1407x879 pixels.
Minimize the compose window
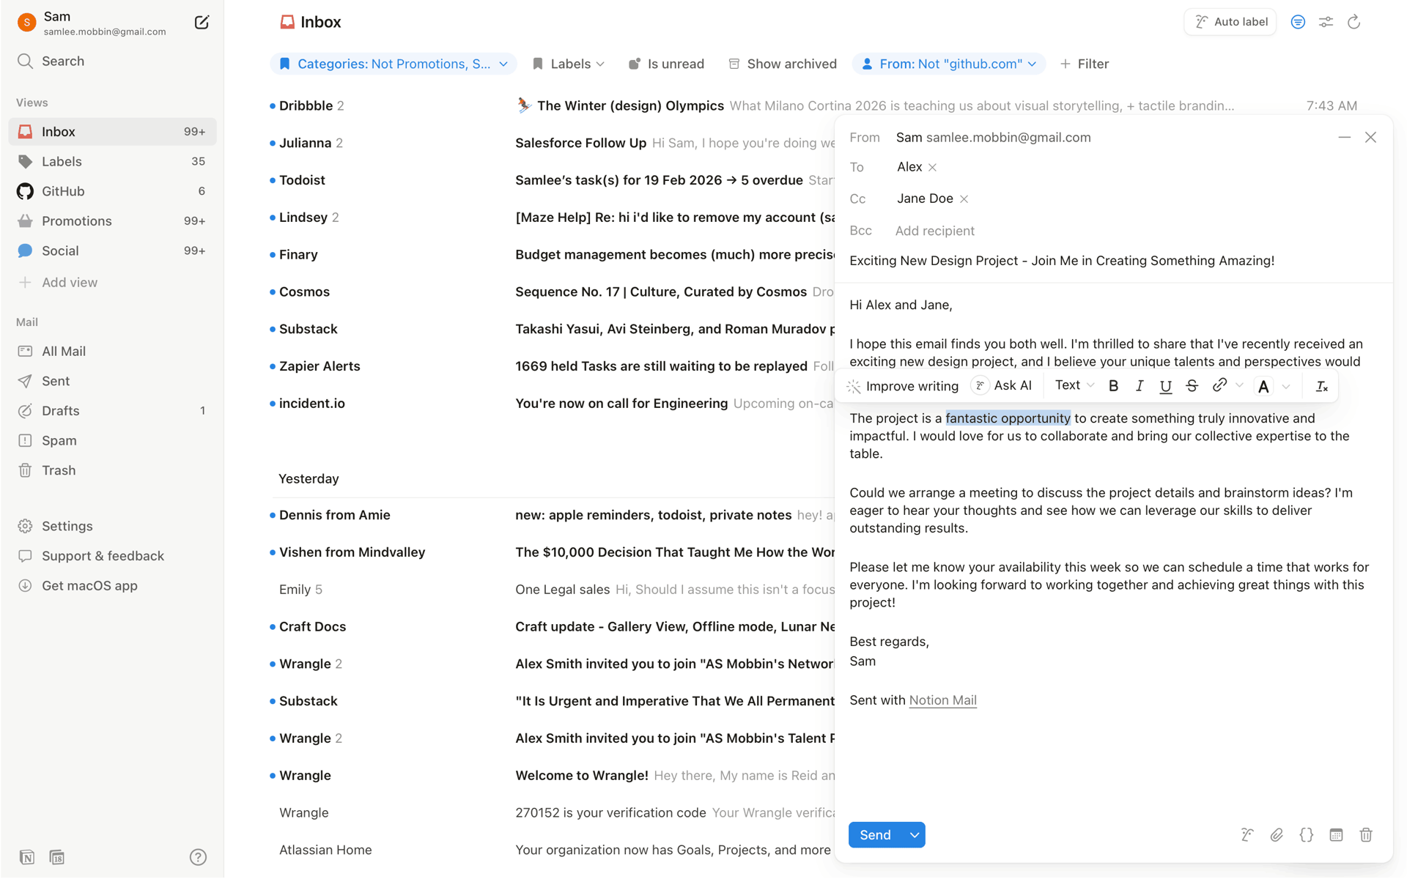click(1344, 138)
